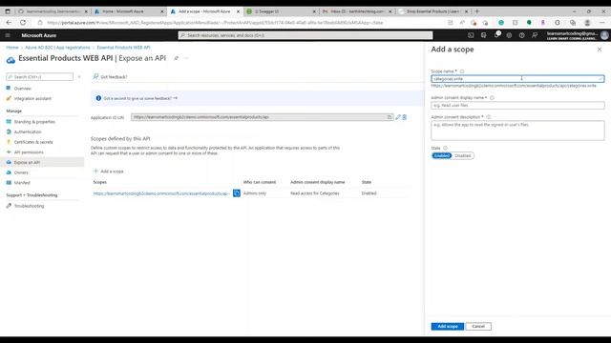Open Cloud Shell from the Azure header
Image resolution: width=611 pixels, height=343 pixels.
point(471,35)
